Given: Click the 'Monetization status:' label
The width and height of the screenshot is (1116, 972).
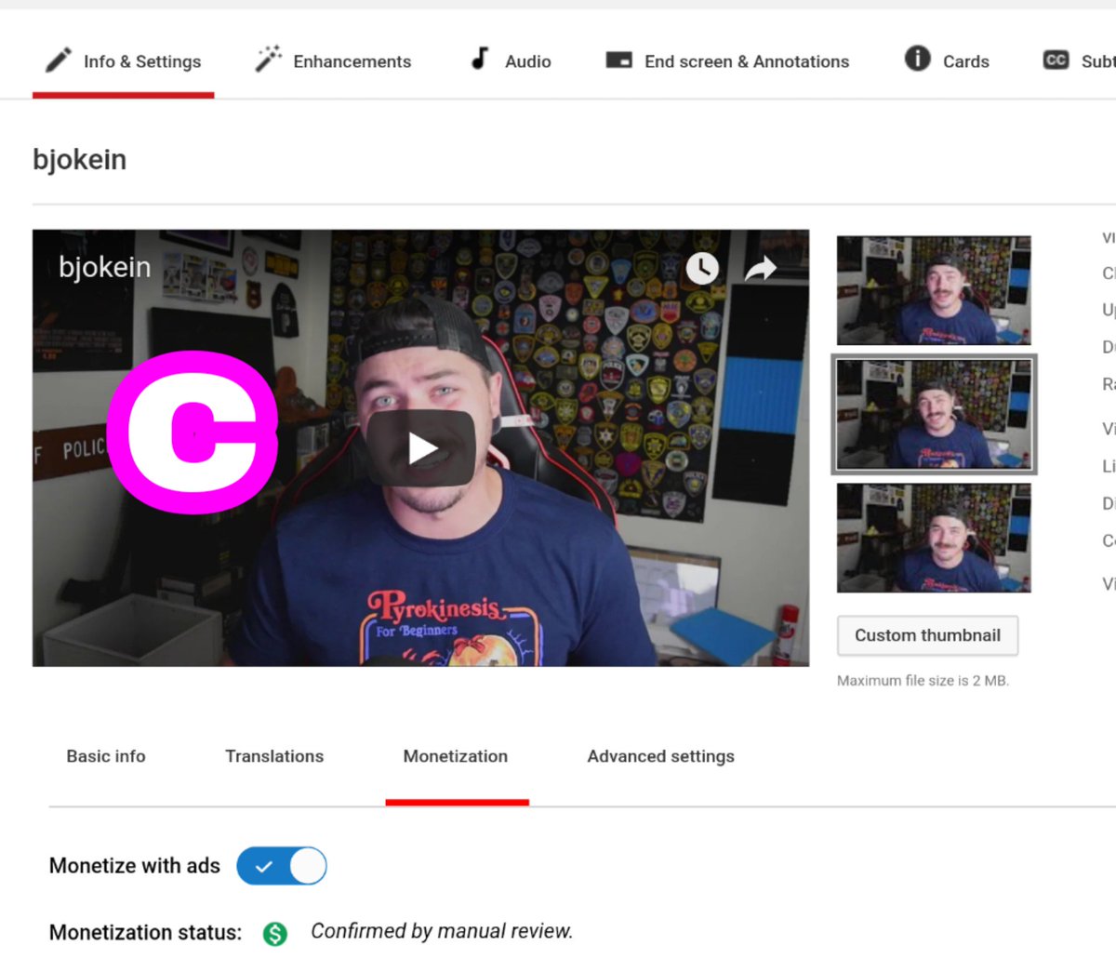Looking at the screenshot, I should point(145,932).
